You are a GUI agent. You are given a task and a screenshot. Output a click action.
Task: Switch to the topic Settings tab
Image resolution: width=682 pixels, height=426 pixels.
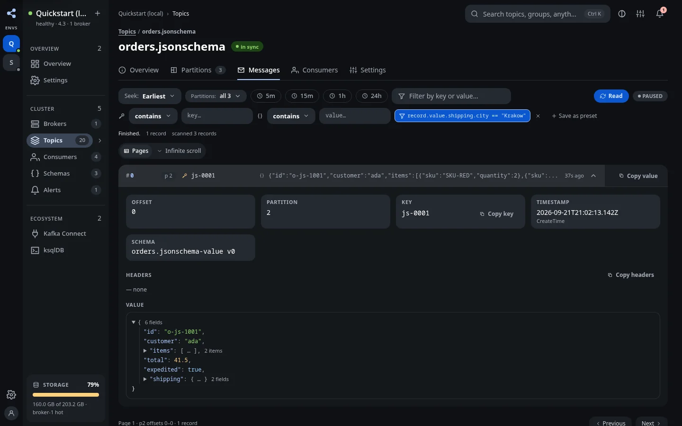tap(368, 70)
